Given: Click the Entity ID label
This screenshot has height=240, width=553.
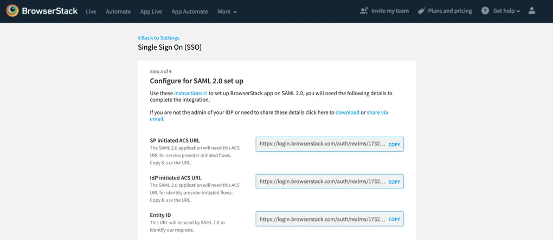Looking at the screenshot, I should [160, 215].
